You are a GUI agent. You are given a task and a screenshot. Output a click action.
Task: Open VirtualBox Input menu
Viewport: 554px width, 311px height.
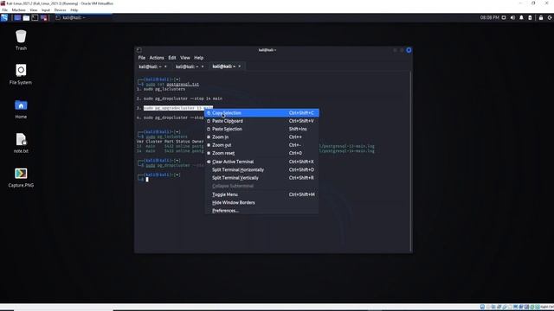(46, 10)
